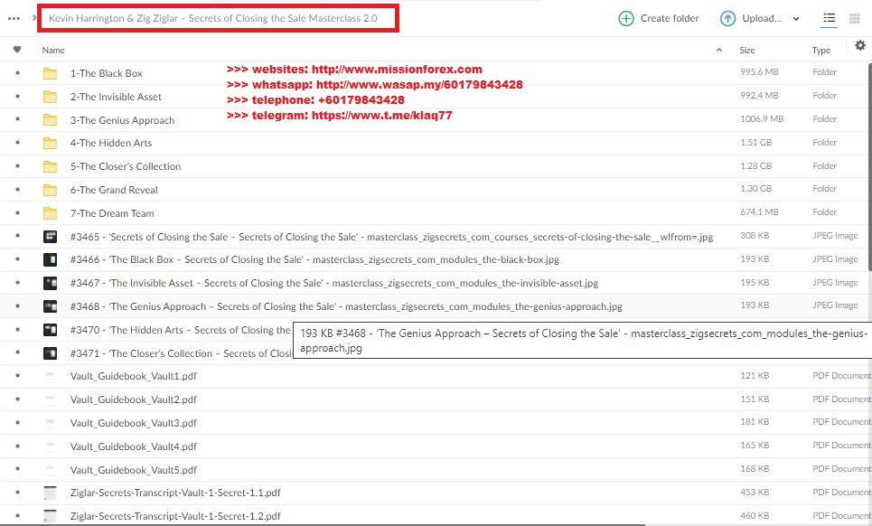Switch to thumbnail grid view
The width and height of the screenshot is (872, 526).
tap(855, 19)
